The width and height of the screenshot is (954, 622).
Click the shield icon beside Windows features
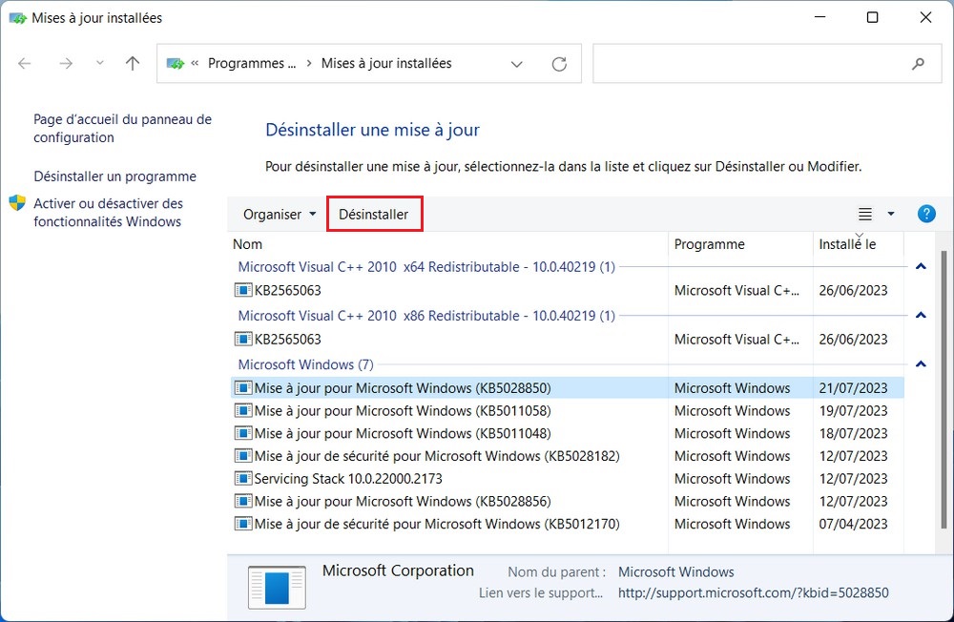point(17,202)
